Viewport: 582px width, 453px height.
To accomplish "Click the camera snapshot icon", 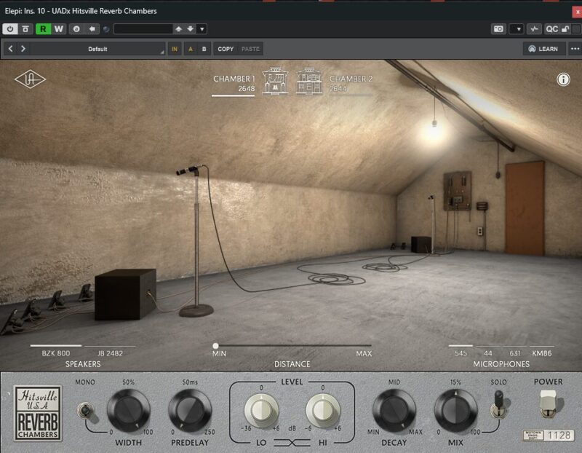I will click(x=498, y=29).
